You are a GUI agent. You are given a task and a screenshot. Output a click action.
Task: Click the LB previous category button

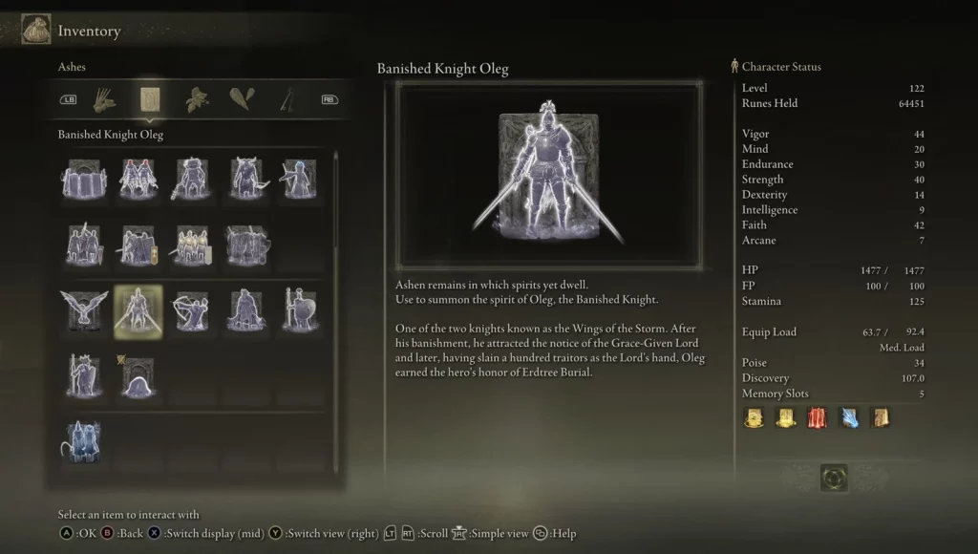click(68, 100)
